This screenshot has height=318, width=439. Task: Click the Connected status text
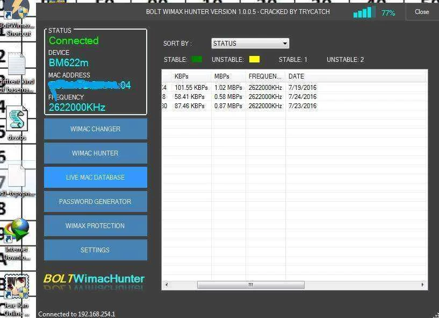coord(74,41)
